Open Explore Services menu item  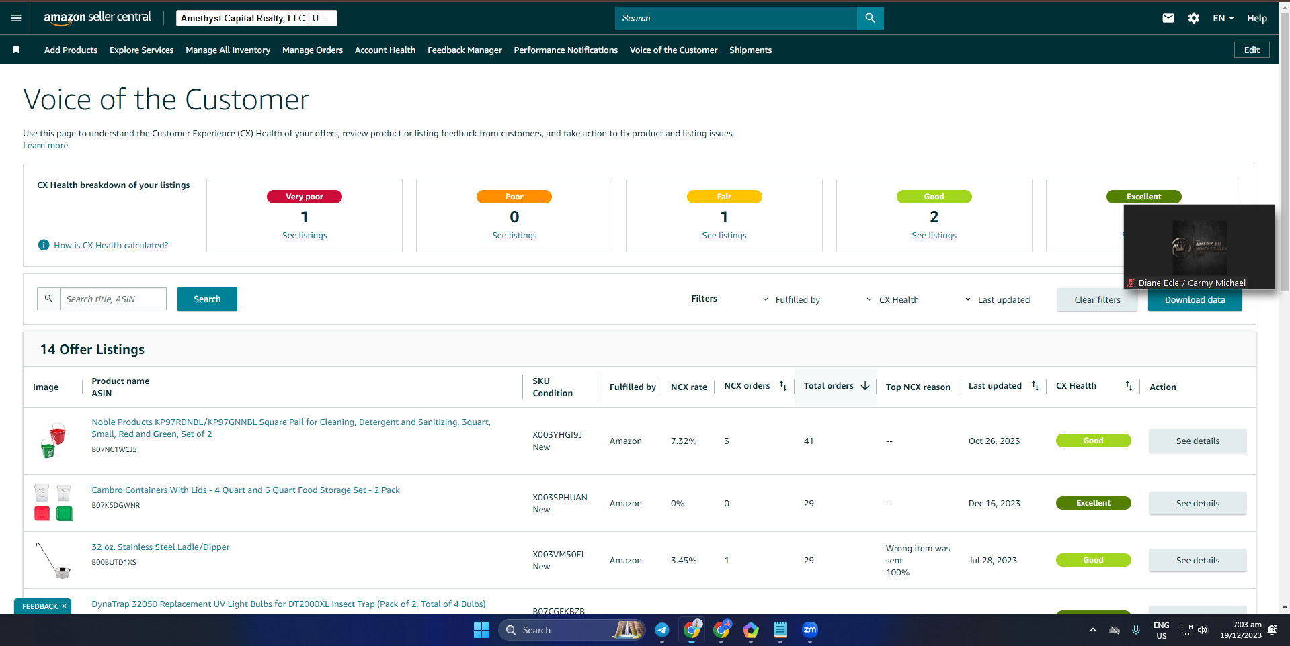pos(141,50)
